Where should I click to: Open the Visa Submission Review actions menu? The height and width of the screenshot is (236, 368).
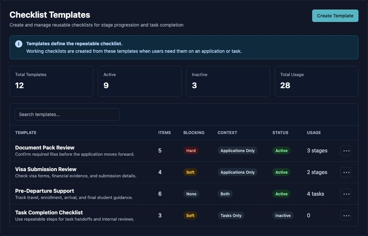tap(345, 172)
